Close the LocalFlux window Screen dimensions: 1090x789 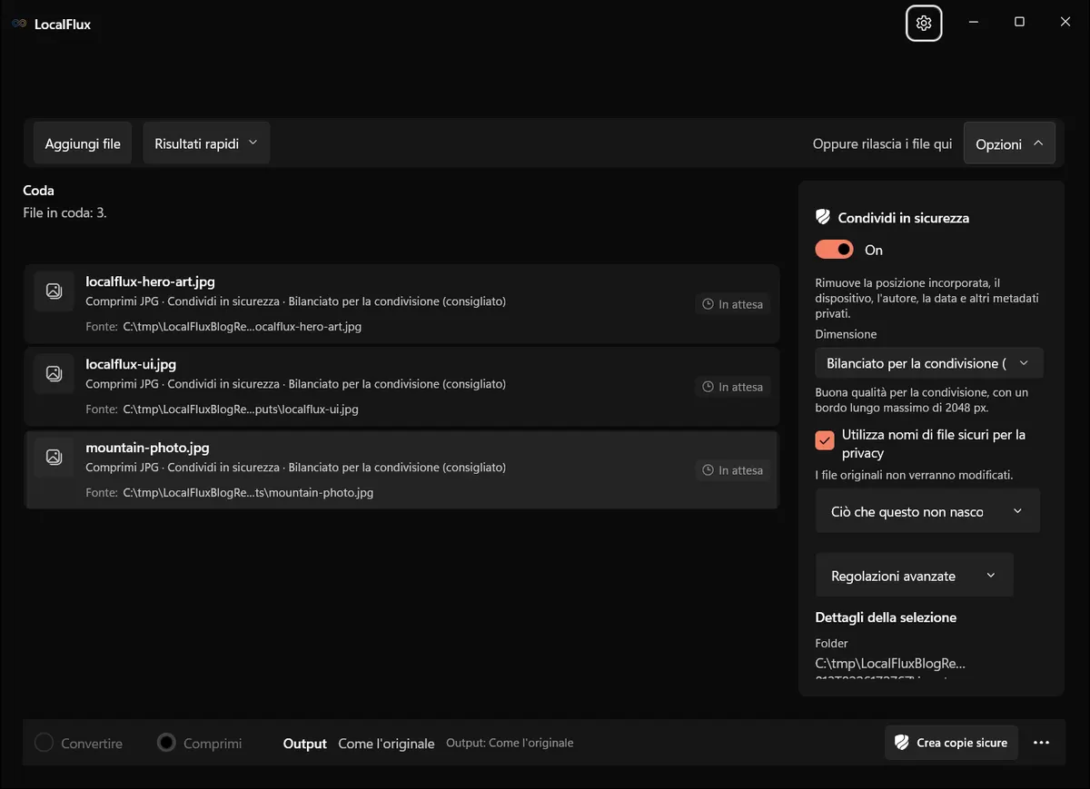pos(1065,22)
